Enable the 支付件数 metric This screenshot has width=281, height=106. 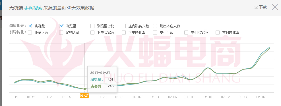pos(155,33)
